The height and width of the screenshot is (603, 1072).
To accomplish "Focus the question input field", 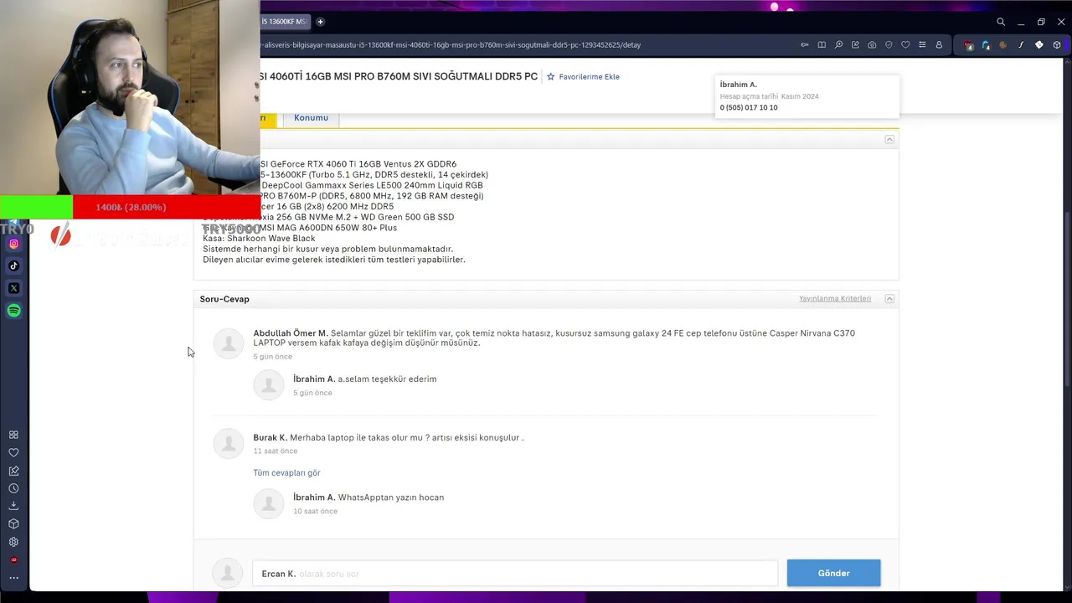I will click(515, 574).
